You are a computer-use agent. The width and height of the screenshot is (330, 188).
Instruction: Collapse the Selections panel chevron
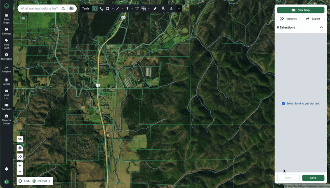[x=321, y=28]
